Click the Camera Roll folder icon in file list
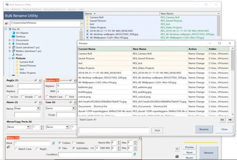Viewport: 237px width, 160px height. 87,17
